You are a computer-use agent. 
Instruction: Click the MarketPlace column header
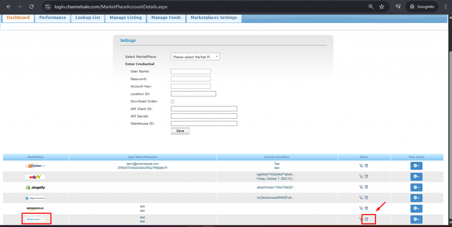(35, 157)
